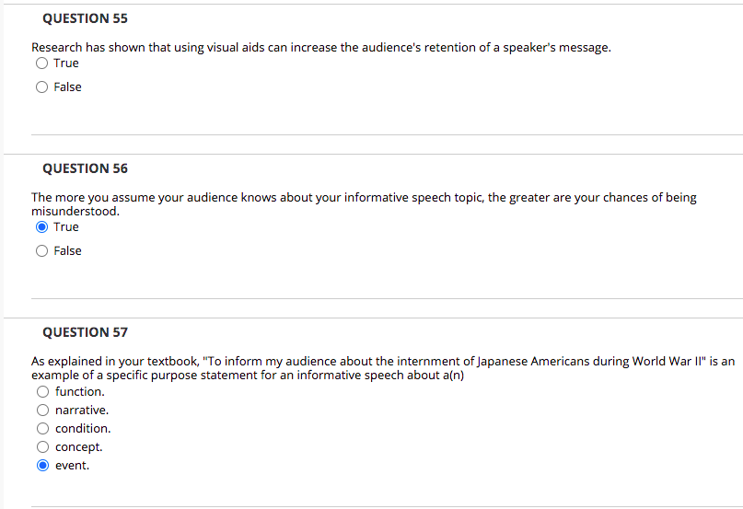This screenshot has width=743, height=509.
Task: Click the QUESTION 57 heading
Action: pyautogui.click(x=85, y=332)
